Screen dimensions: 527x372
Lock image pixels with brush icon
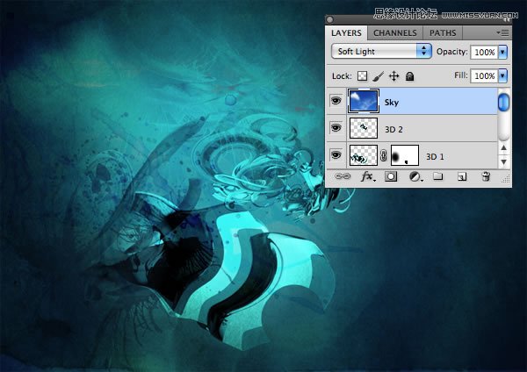378,76
